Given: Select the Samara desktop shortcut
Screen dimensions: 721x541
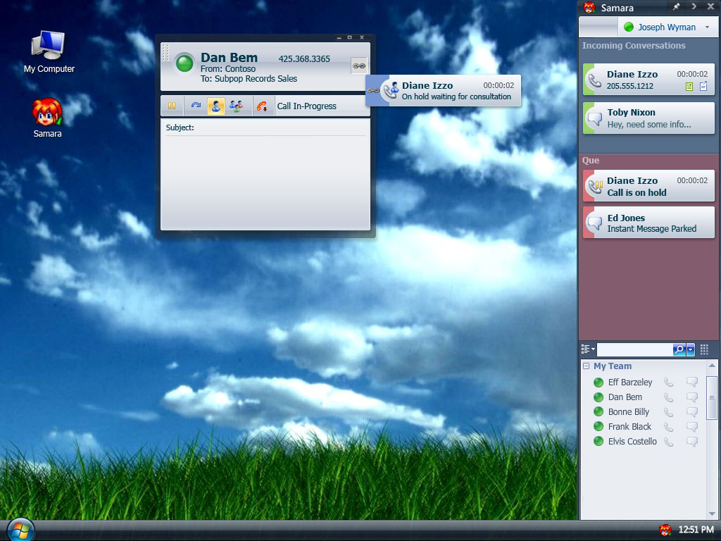Looking at the screenshot, I should point(47,118).
